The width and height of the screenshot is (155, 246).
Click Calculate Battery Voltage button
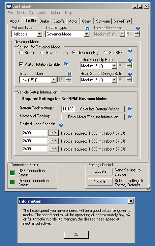[x=100, y=109]
